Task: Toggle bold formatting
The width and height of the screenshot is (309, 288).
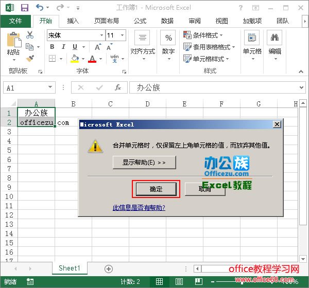Action: 52,47
